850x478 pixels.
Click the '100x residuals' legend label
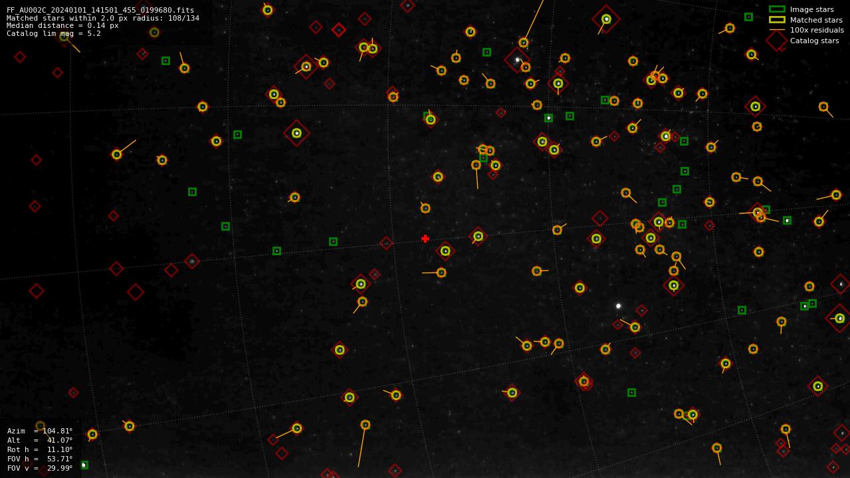pos(817,30)
